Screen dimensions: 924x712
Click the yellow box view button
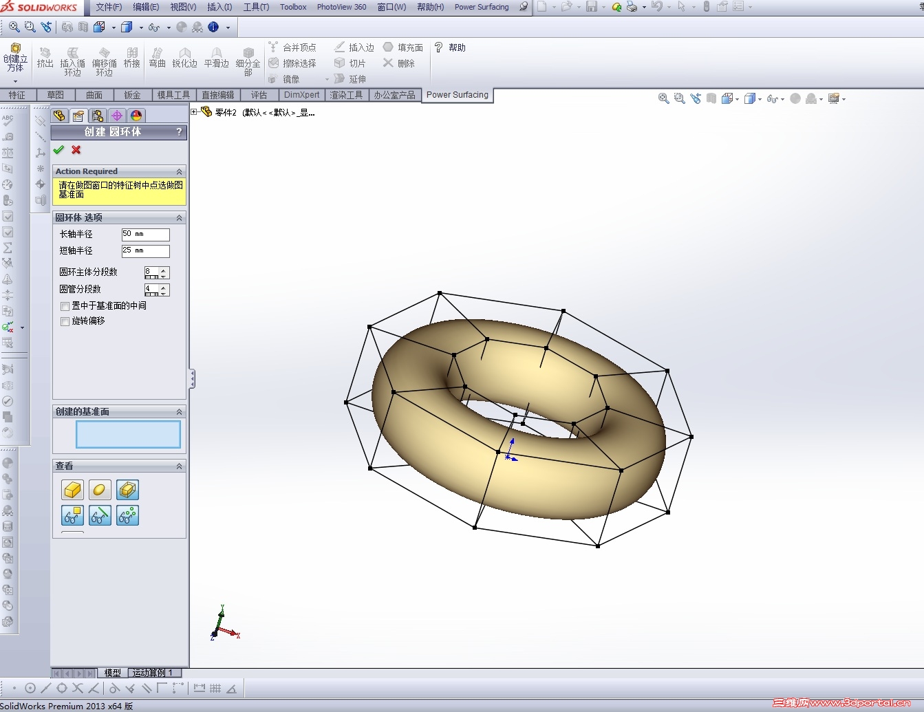click(72, 490)
